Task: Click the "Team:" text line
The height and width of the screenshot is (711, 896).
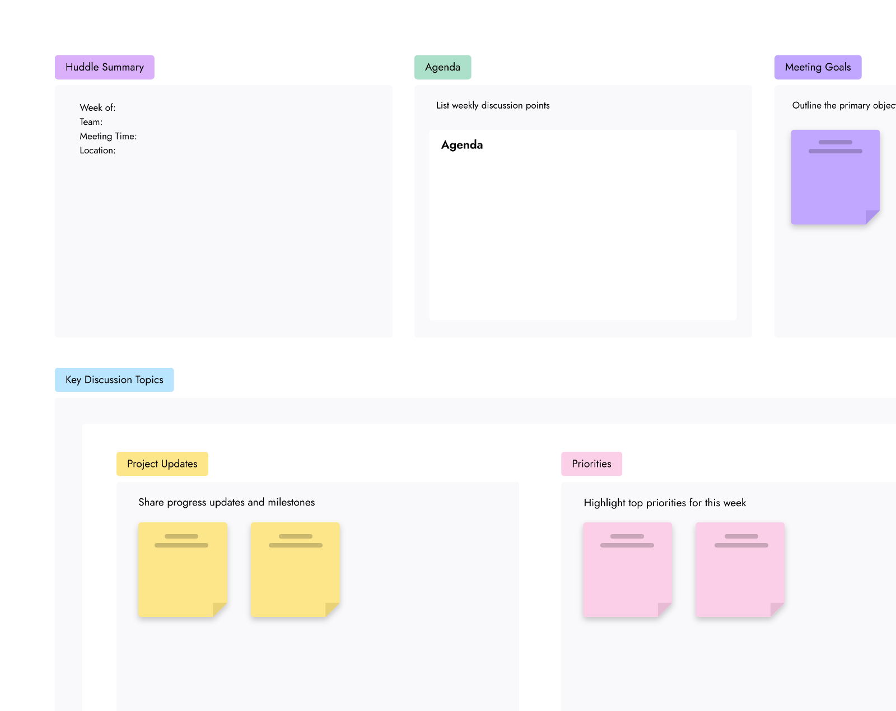Action: 91,122
